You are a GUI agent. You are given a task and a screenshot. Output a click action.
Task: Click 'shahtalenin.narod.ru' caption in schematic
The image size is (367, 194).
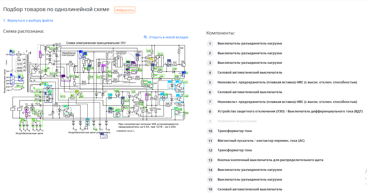[x=125, y=131]
